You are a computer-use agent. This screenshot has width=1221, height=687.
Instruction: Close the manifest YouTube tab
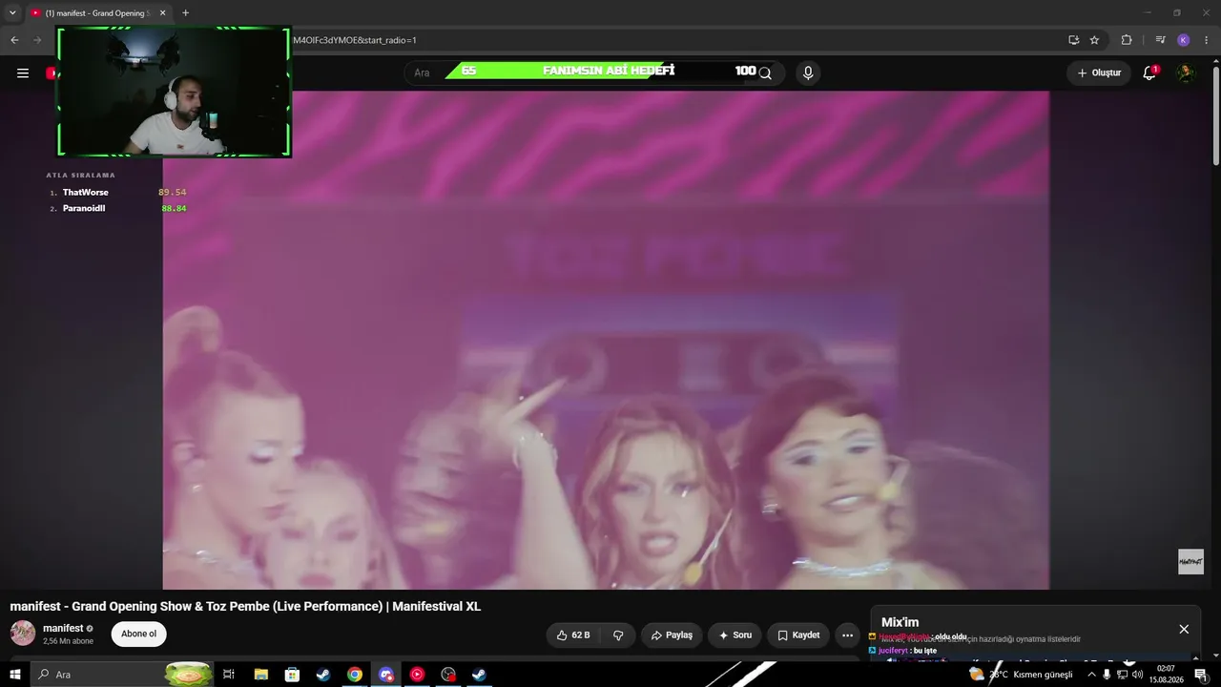click(162, 13)
